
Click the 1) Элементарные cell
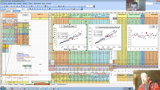pyautogui.click(x=40, y=82)
